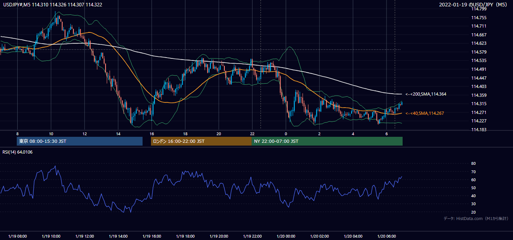Click the HistData.com data source credit
Image resolution: width=513 pixels, height=240 pixels.
click(476, 219)
